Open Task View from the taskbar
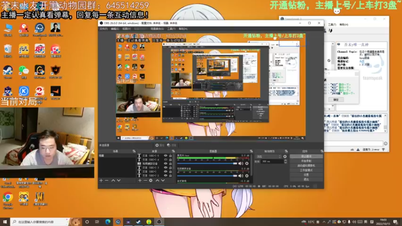Screen dimensions: 402x226 pyautogui.click(x=97, y=221)
